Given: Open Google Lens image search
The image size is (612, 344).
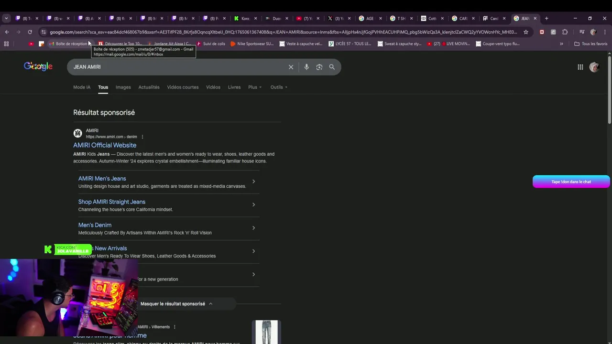Looking at the screenshot, I should coord(319,67).
